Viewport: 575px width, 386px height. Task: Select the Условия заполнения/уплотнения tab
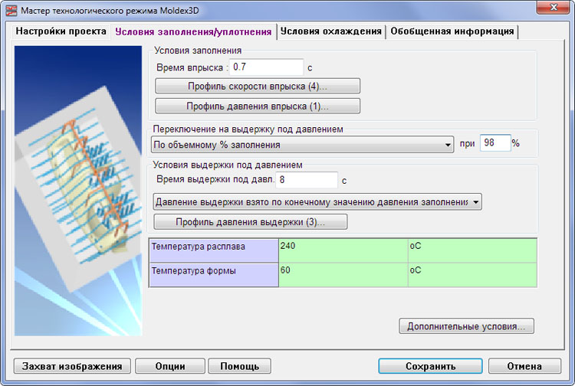point(193,32)
